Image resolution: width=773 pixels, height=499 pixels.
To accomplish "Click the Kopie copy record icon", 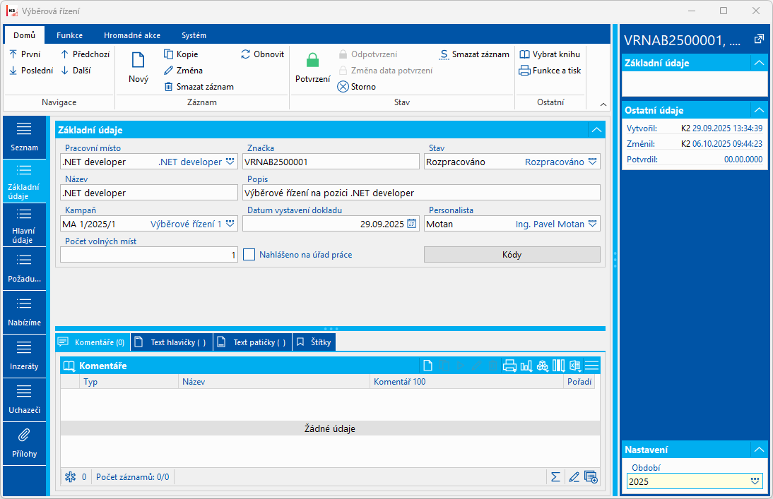I will click(169, 54).
